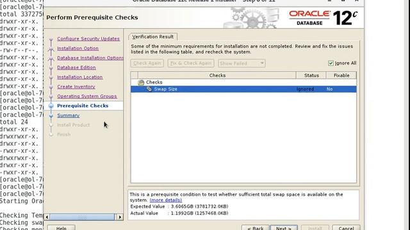Click Actual Value 1.1992GB text
This screenshot has width=410, height=230.
(x=179, y=213)
